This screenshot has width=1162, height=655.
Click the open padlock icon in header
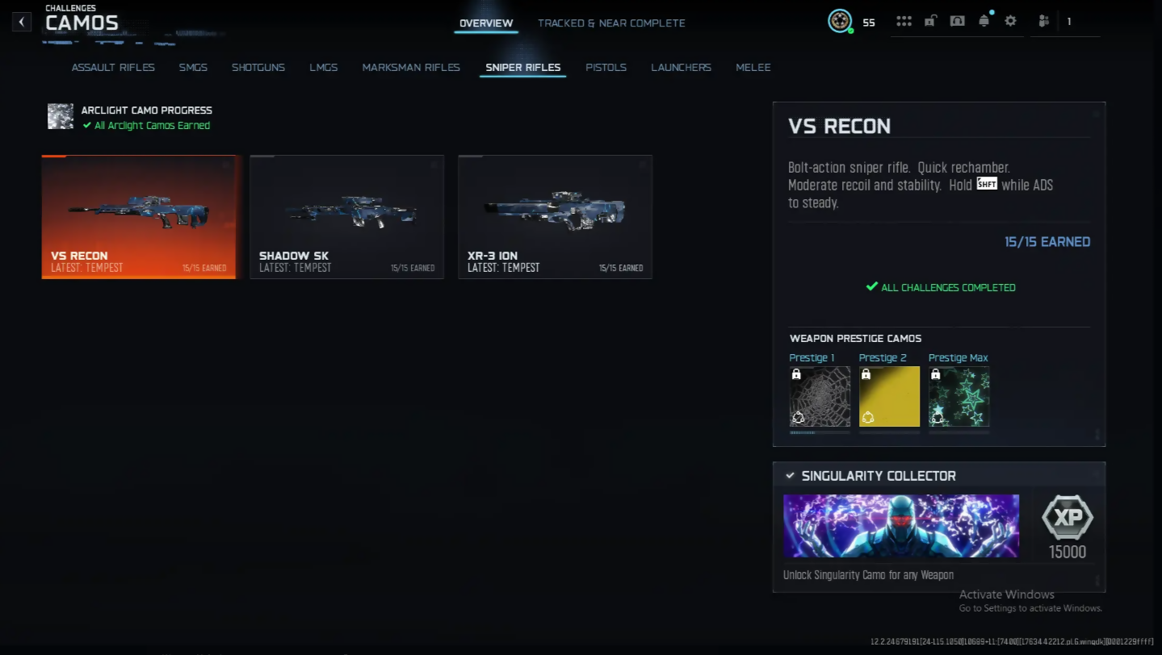(930, 22)
